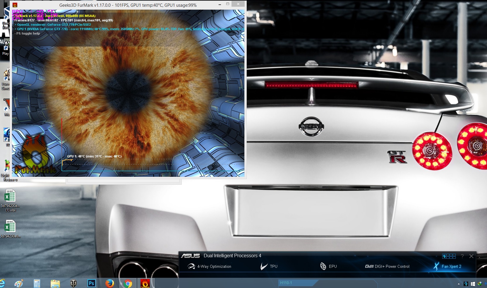The image size is (487, 288).
Task: Select the Fan Xpert 2 tab
Action: 447,266
